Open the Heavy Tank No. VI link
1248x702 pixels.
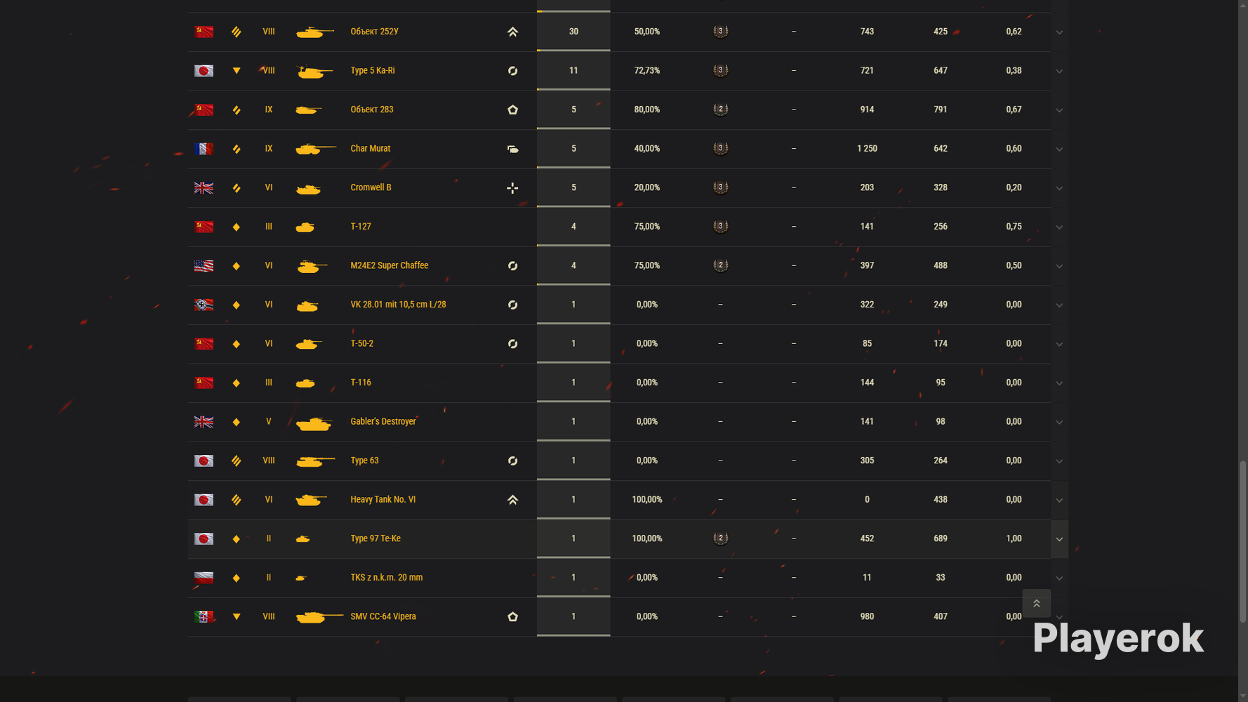pyautogui.click(x=383, y=500)
